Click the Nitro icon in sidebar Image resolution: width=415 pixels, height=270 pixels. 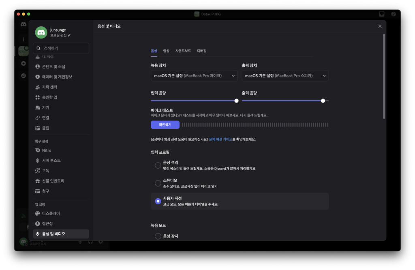pyautogui.click(x=38, y=150)
